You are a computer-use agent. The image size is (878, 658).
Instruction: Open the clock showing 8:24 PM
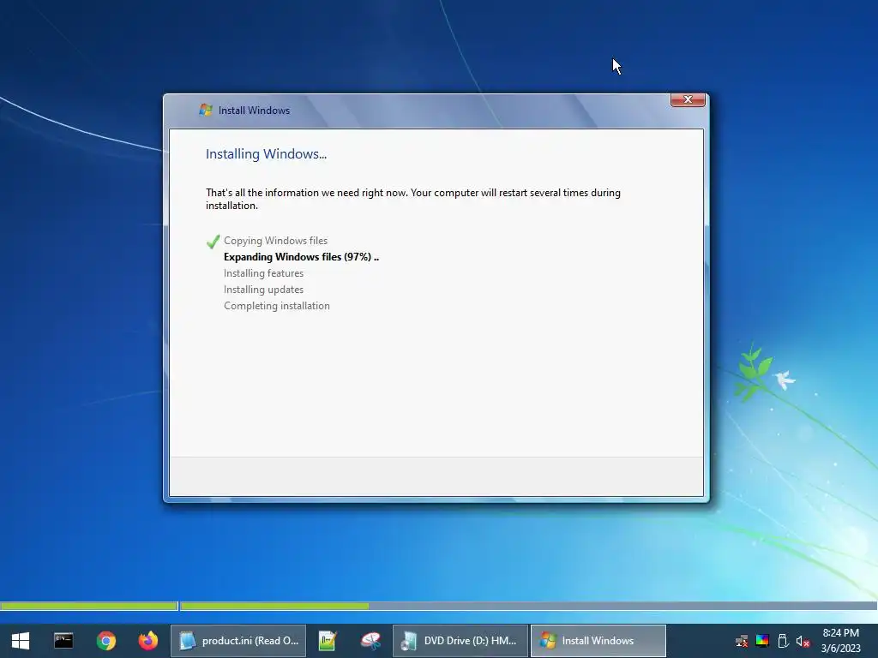click(x=840, y=633)
